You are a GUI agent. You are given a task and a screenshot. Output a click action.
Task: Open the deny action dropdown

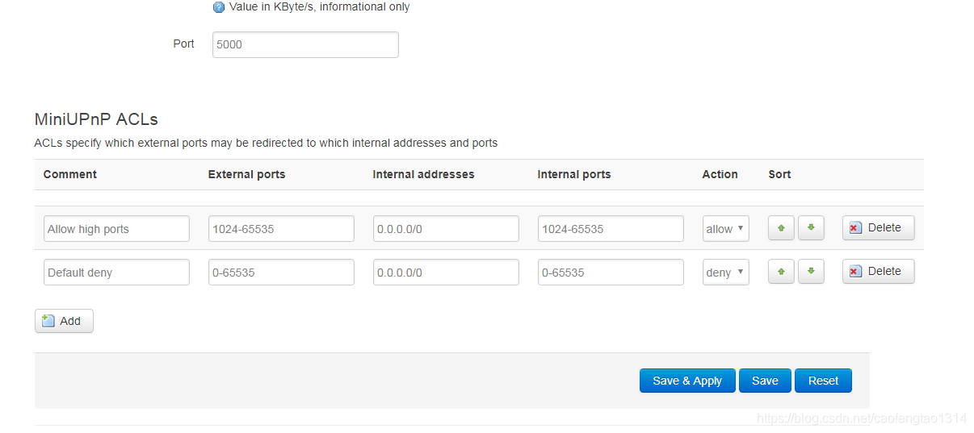[726, 272]
